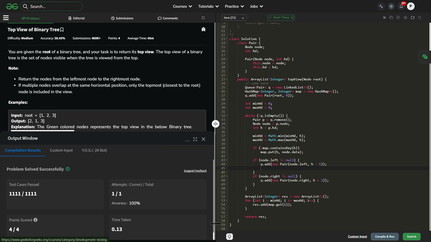Open the Custom Input link below editor
Image resolution: width=431 pixels, height=242 pixels.
point(357,237)
